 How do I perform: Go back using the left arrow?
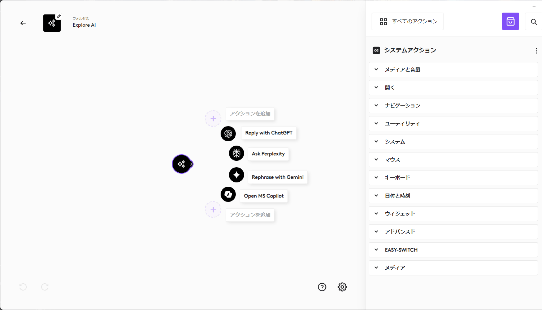click(23, 23)
